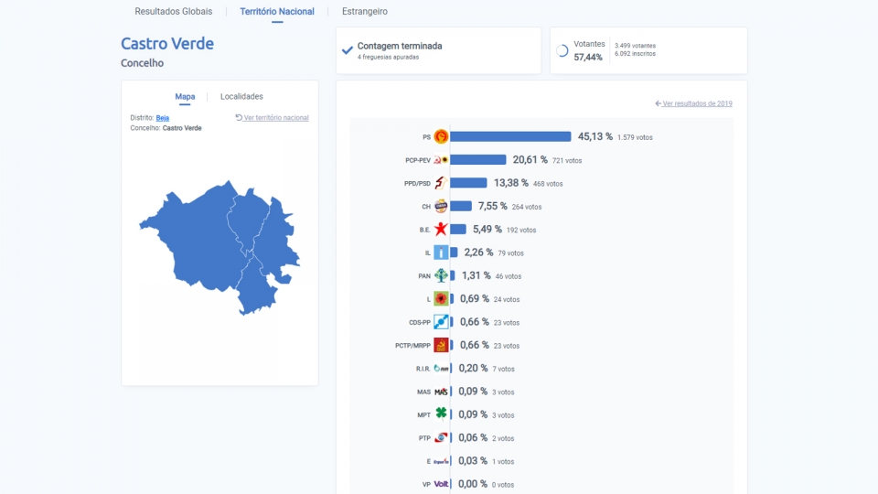Click the PAN tree logo icon
The width and height of the screenshot is (878, 494).
coord(441,275)
